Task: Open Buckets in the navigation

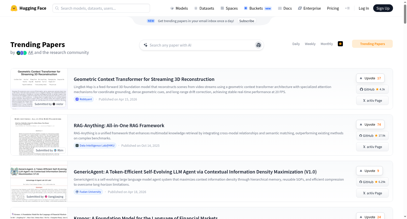Action: (258, 8)
